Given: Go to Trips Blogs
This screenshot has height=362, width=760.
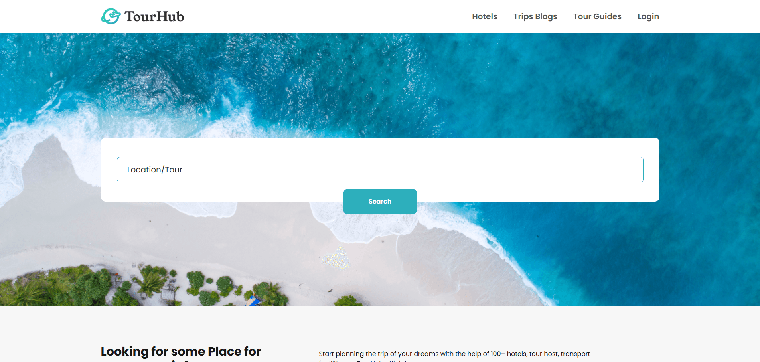Looking at the screenshot, I should tap(535, 16).
